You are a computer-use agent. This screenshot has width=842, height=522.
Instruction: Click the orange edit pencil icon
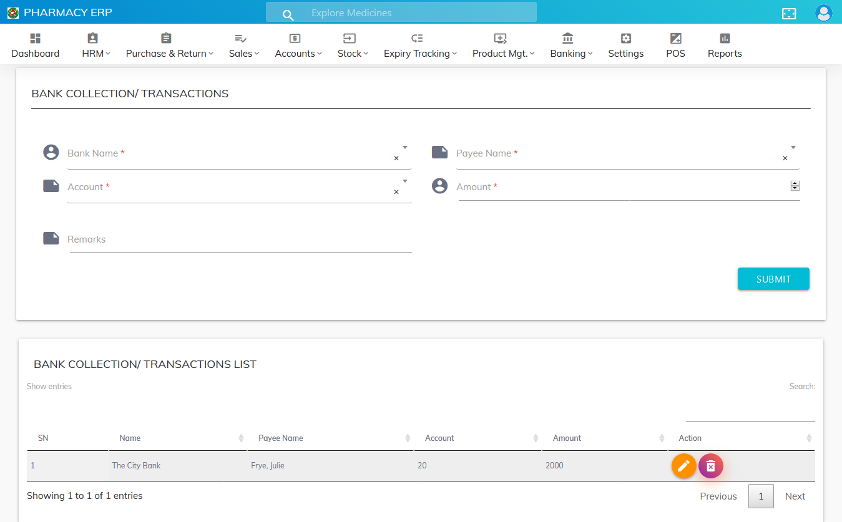coord(683,466)
